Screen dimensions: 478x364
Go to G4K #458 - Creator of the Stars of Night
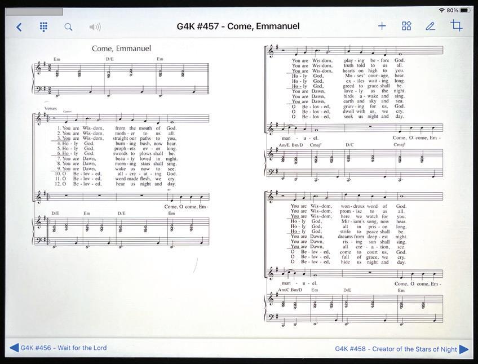(396, 349)
